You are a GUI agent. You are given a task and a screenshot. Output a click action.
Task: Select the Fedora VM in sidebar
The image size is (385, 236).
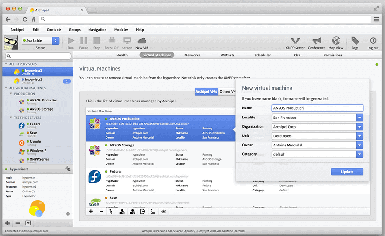(34, 124)
